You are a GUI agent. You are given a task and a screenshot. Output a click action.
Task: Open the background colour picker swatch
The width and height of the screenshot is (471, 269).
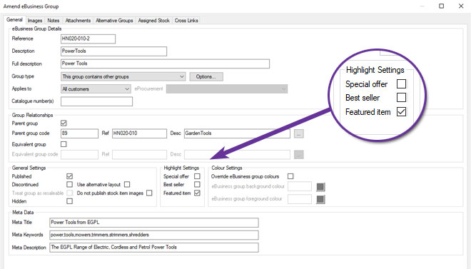pos(320,187)
